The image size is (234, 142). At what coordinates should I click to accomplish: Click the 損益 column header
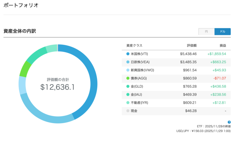point(223,45)
